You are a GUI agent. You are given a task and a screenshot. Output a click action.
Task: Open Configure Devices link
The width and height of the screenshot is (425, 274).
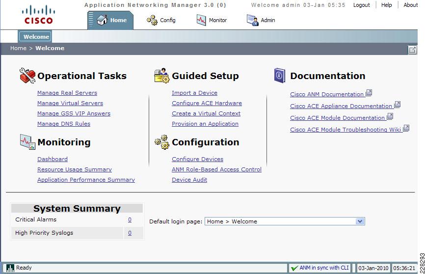click(x=198, y=159)
